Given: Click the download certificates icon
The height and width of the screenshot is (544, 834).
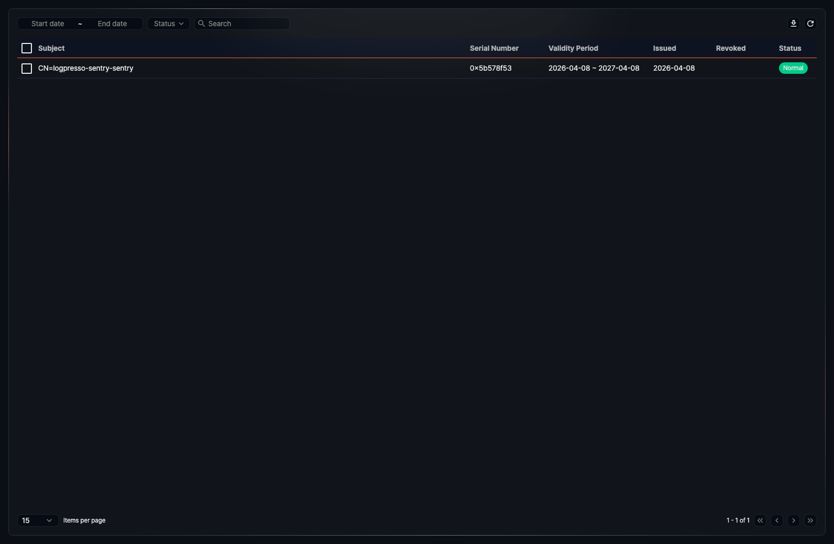Looking at the screenshot, I should coord(793,24).
